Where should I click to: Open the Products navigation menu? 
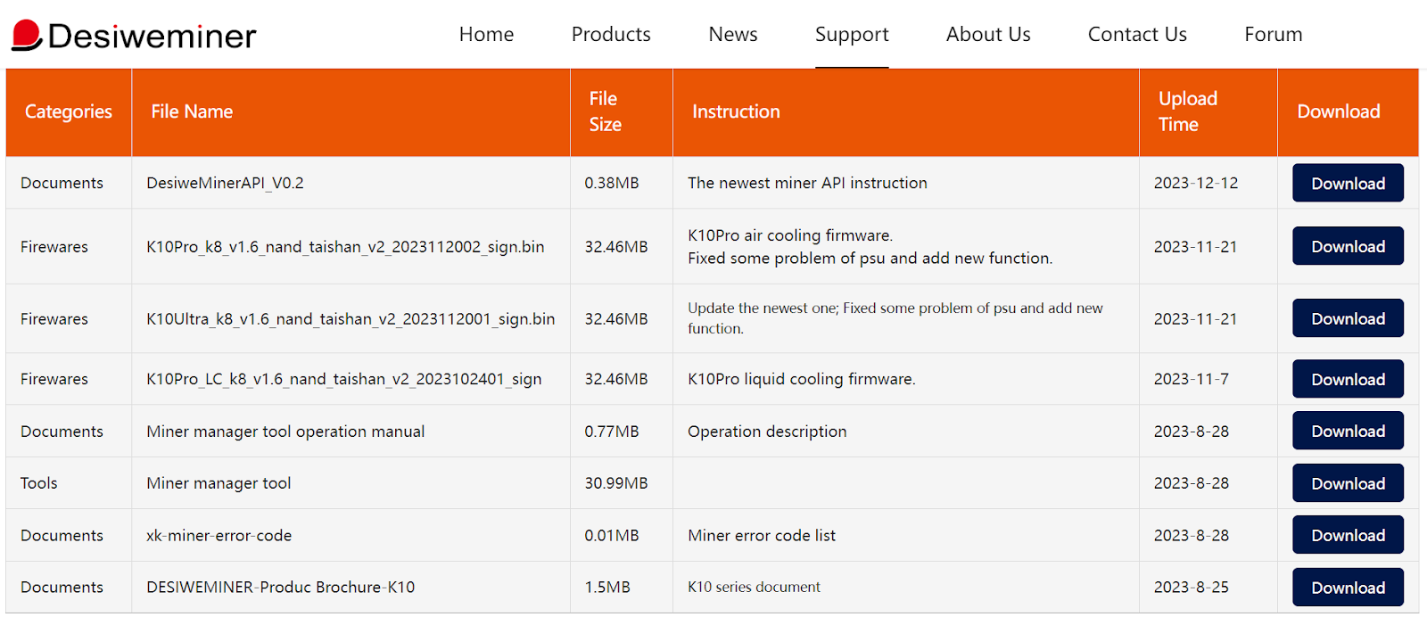(x=611, y=35)
